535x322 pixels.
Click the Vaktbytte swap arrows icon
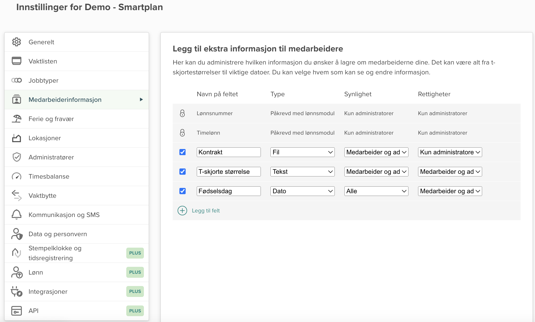point(17,195)
